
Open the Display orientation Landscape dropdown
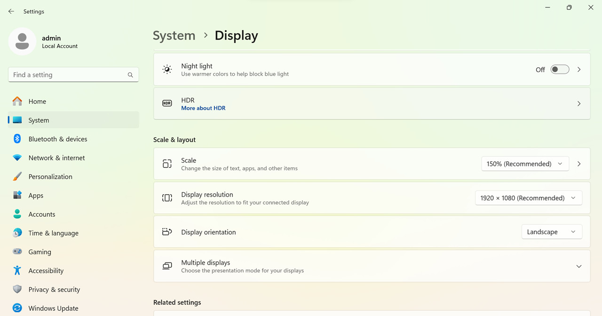tap(552, 232)
